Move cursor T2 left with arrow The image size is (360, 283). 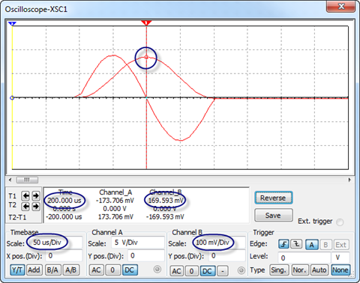click(25, 207)
